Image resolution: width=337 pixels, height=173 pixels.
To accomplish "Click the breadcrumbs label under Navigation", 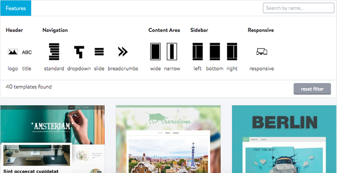I will point(123,69).
